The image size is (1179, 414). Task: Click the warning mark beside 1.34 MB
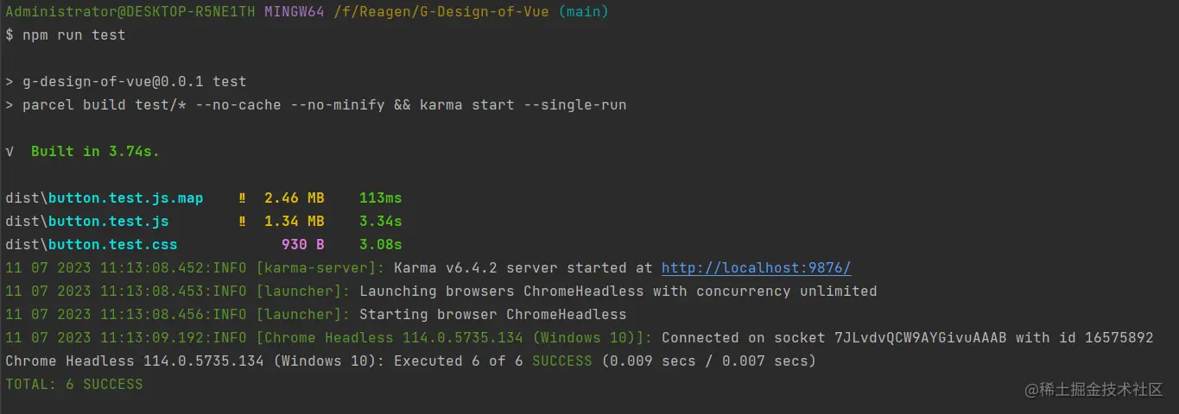point(243,222)
